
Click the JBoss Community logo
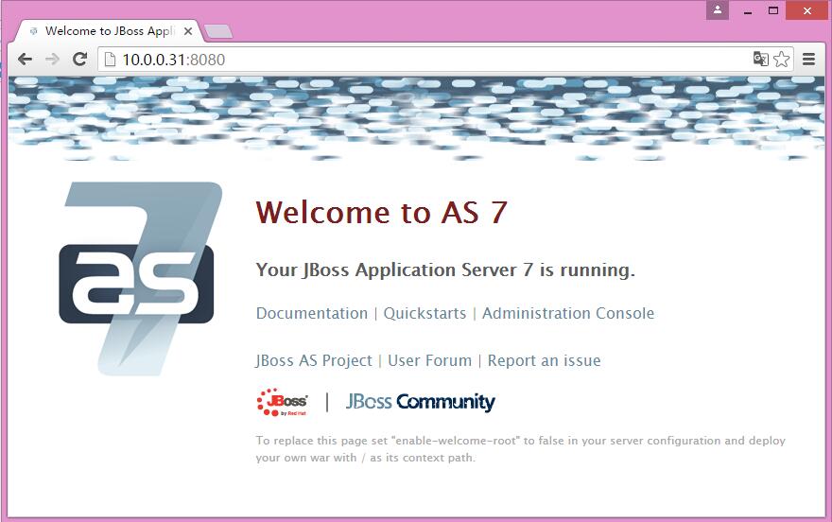[420, 402]
